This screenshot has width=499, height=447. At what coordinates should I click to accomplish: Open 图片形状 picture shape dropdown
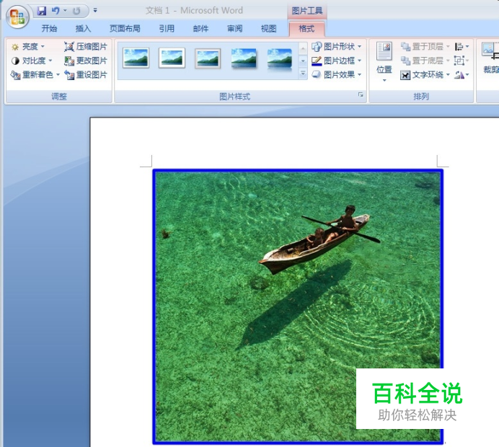pos(337,47)
